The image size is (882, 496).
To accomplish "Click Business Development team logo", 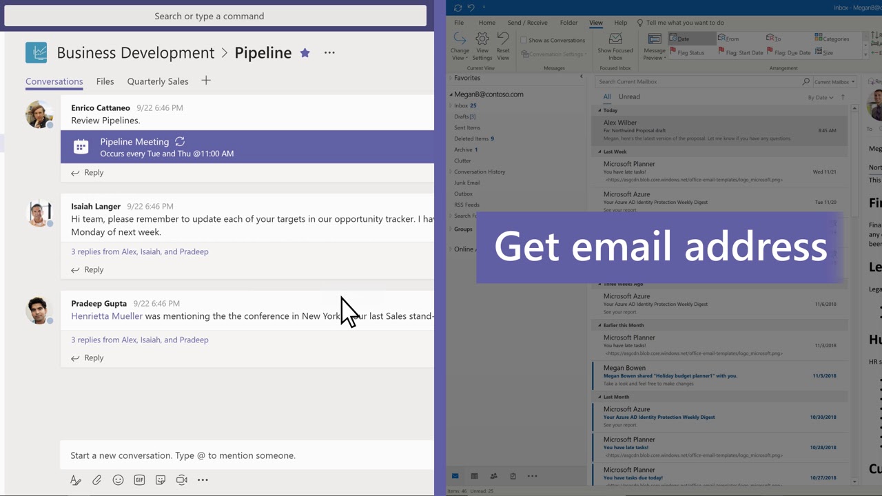I will click(x=37, y=52).
